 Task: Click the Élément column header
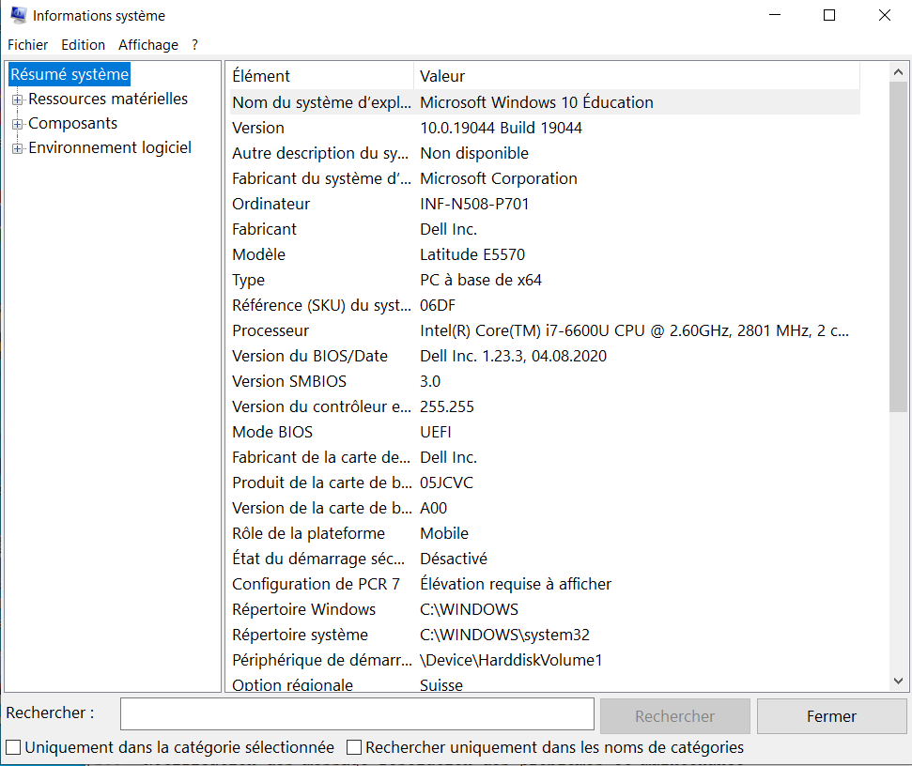click(321, 75)
